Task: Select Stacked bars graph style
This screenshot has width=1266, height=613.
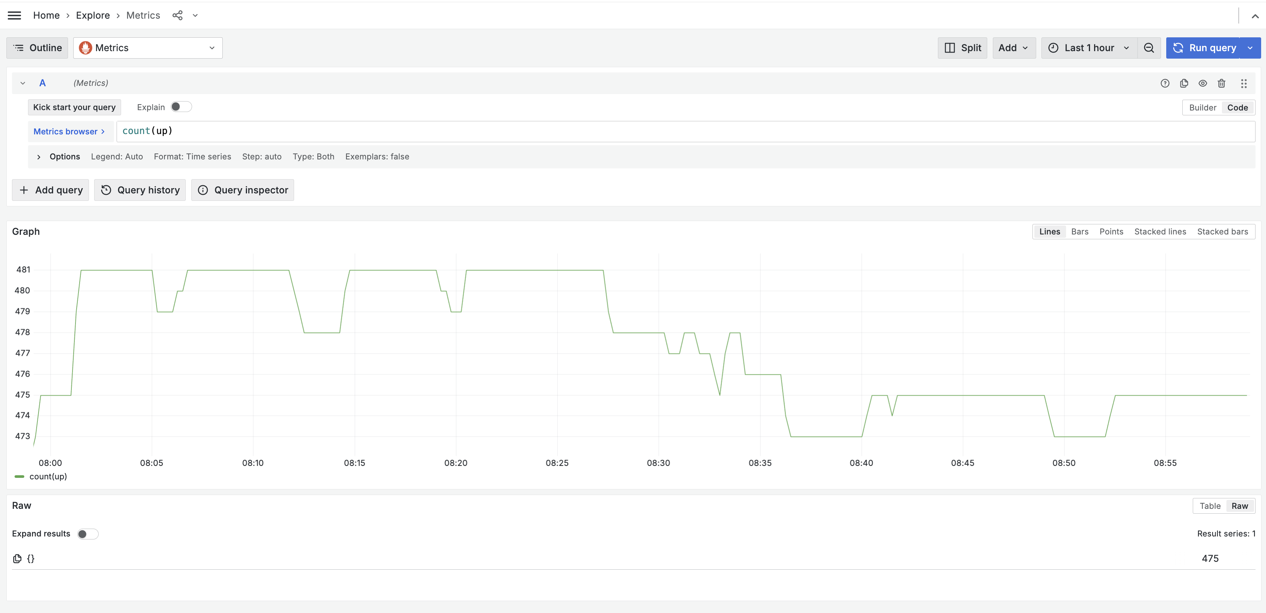Action: pyautogui.click(x=1222, y=231)
